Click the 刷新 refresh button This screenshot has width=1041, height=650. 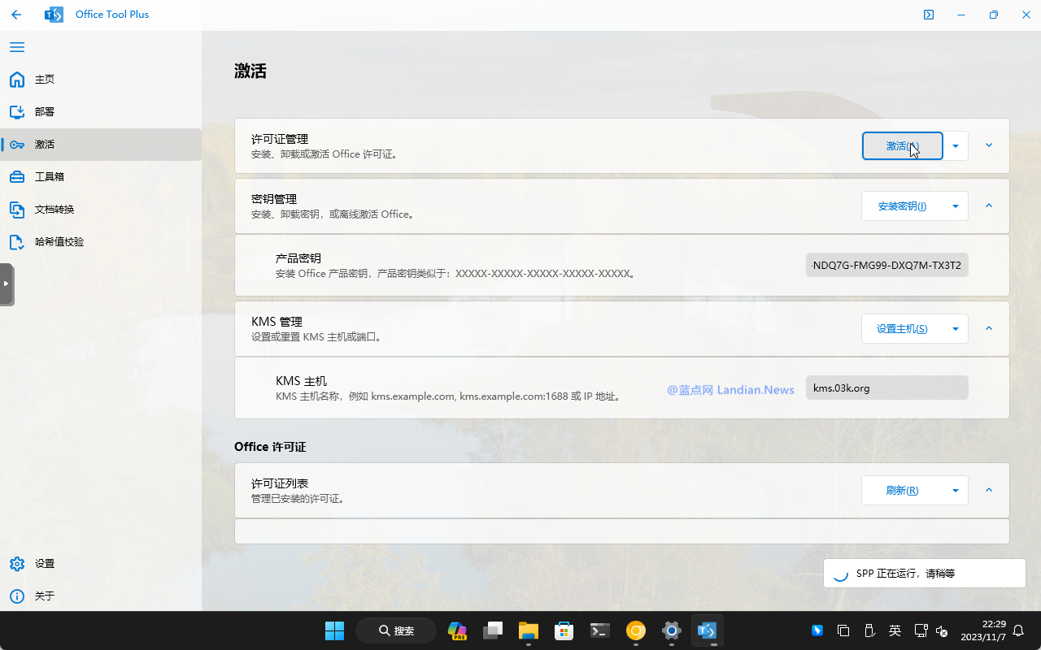coord(902,491)
